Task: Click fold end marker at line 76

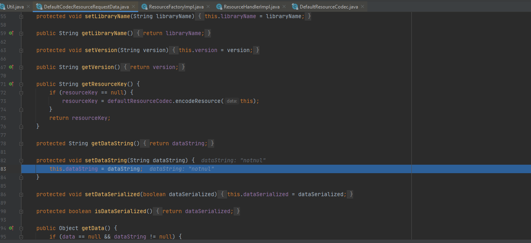Action: 21,126
